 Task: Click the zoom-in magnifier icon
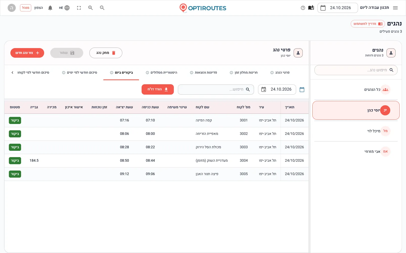90,8
